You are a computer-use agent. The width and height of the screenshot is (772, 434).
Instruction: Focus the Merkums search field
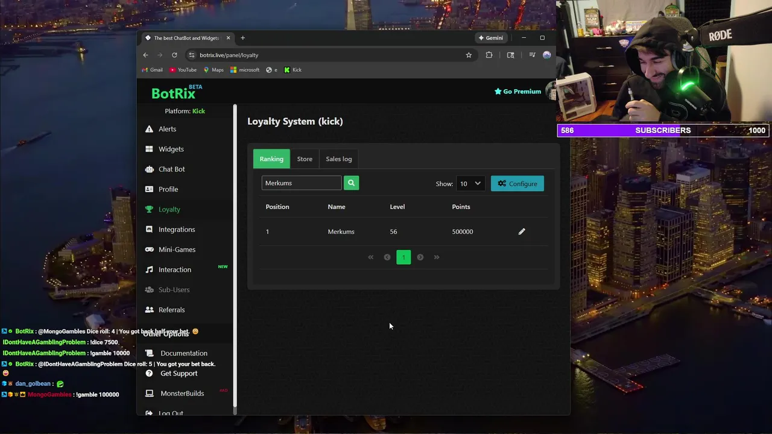[302, 183]
